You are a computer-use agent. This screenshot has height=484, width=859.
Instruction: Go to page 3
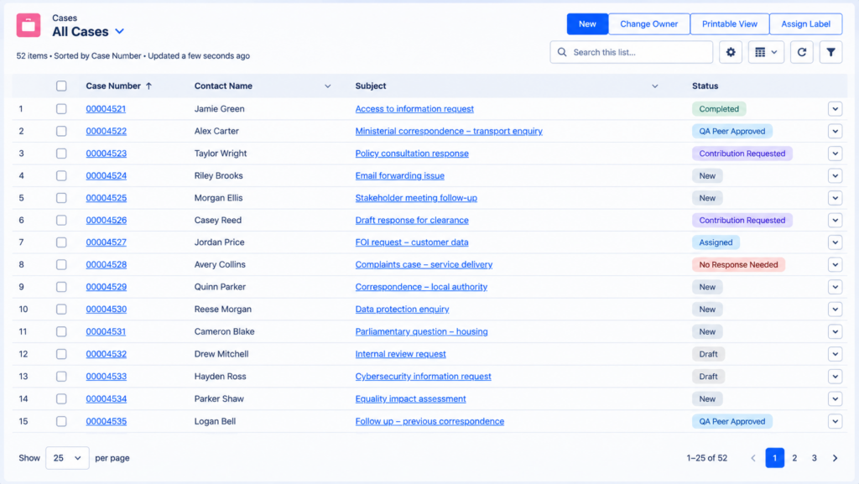pyautogui.click(x=814, y=458)
